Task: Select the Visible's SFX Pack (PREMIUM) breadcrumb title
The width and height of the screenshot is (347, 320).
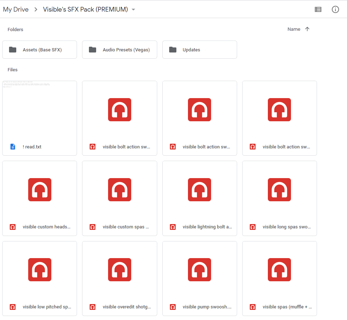Action: point(85,9)
